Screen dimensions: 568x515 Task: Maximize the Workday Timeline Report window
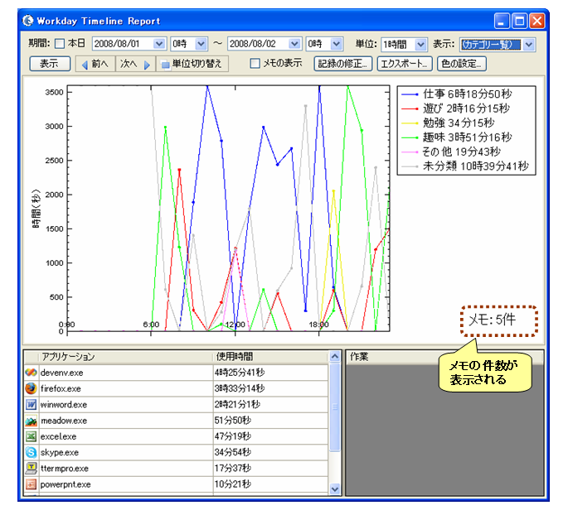[519, 21]
